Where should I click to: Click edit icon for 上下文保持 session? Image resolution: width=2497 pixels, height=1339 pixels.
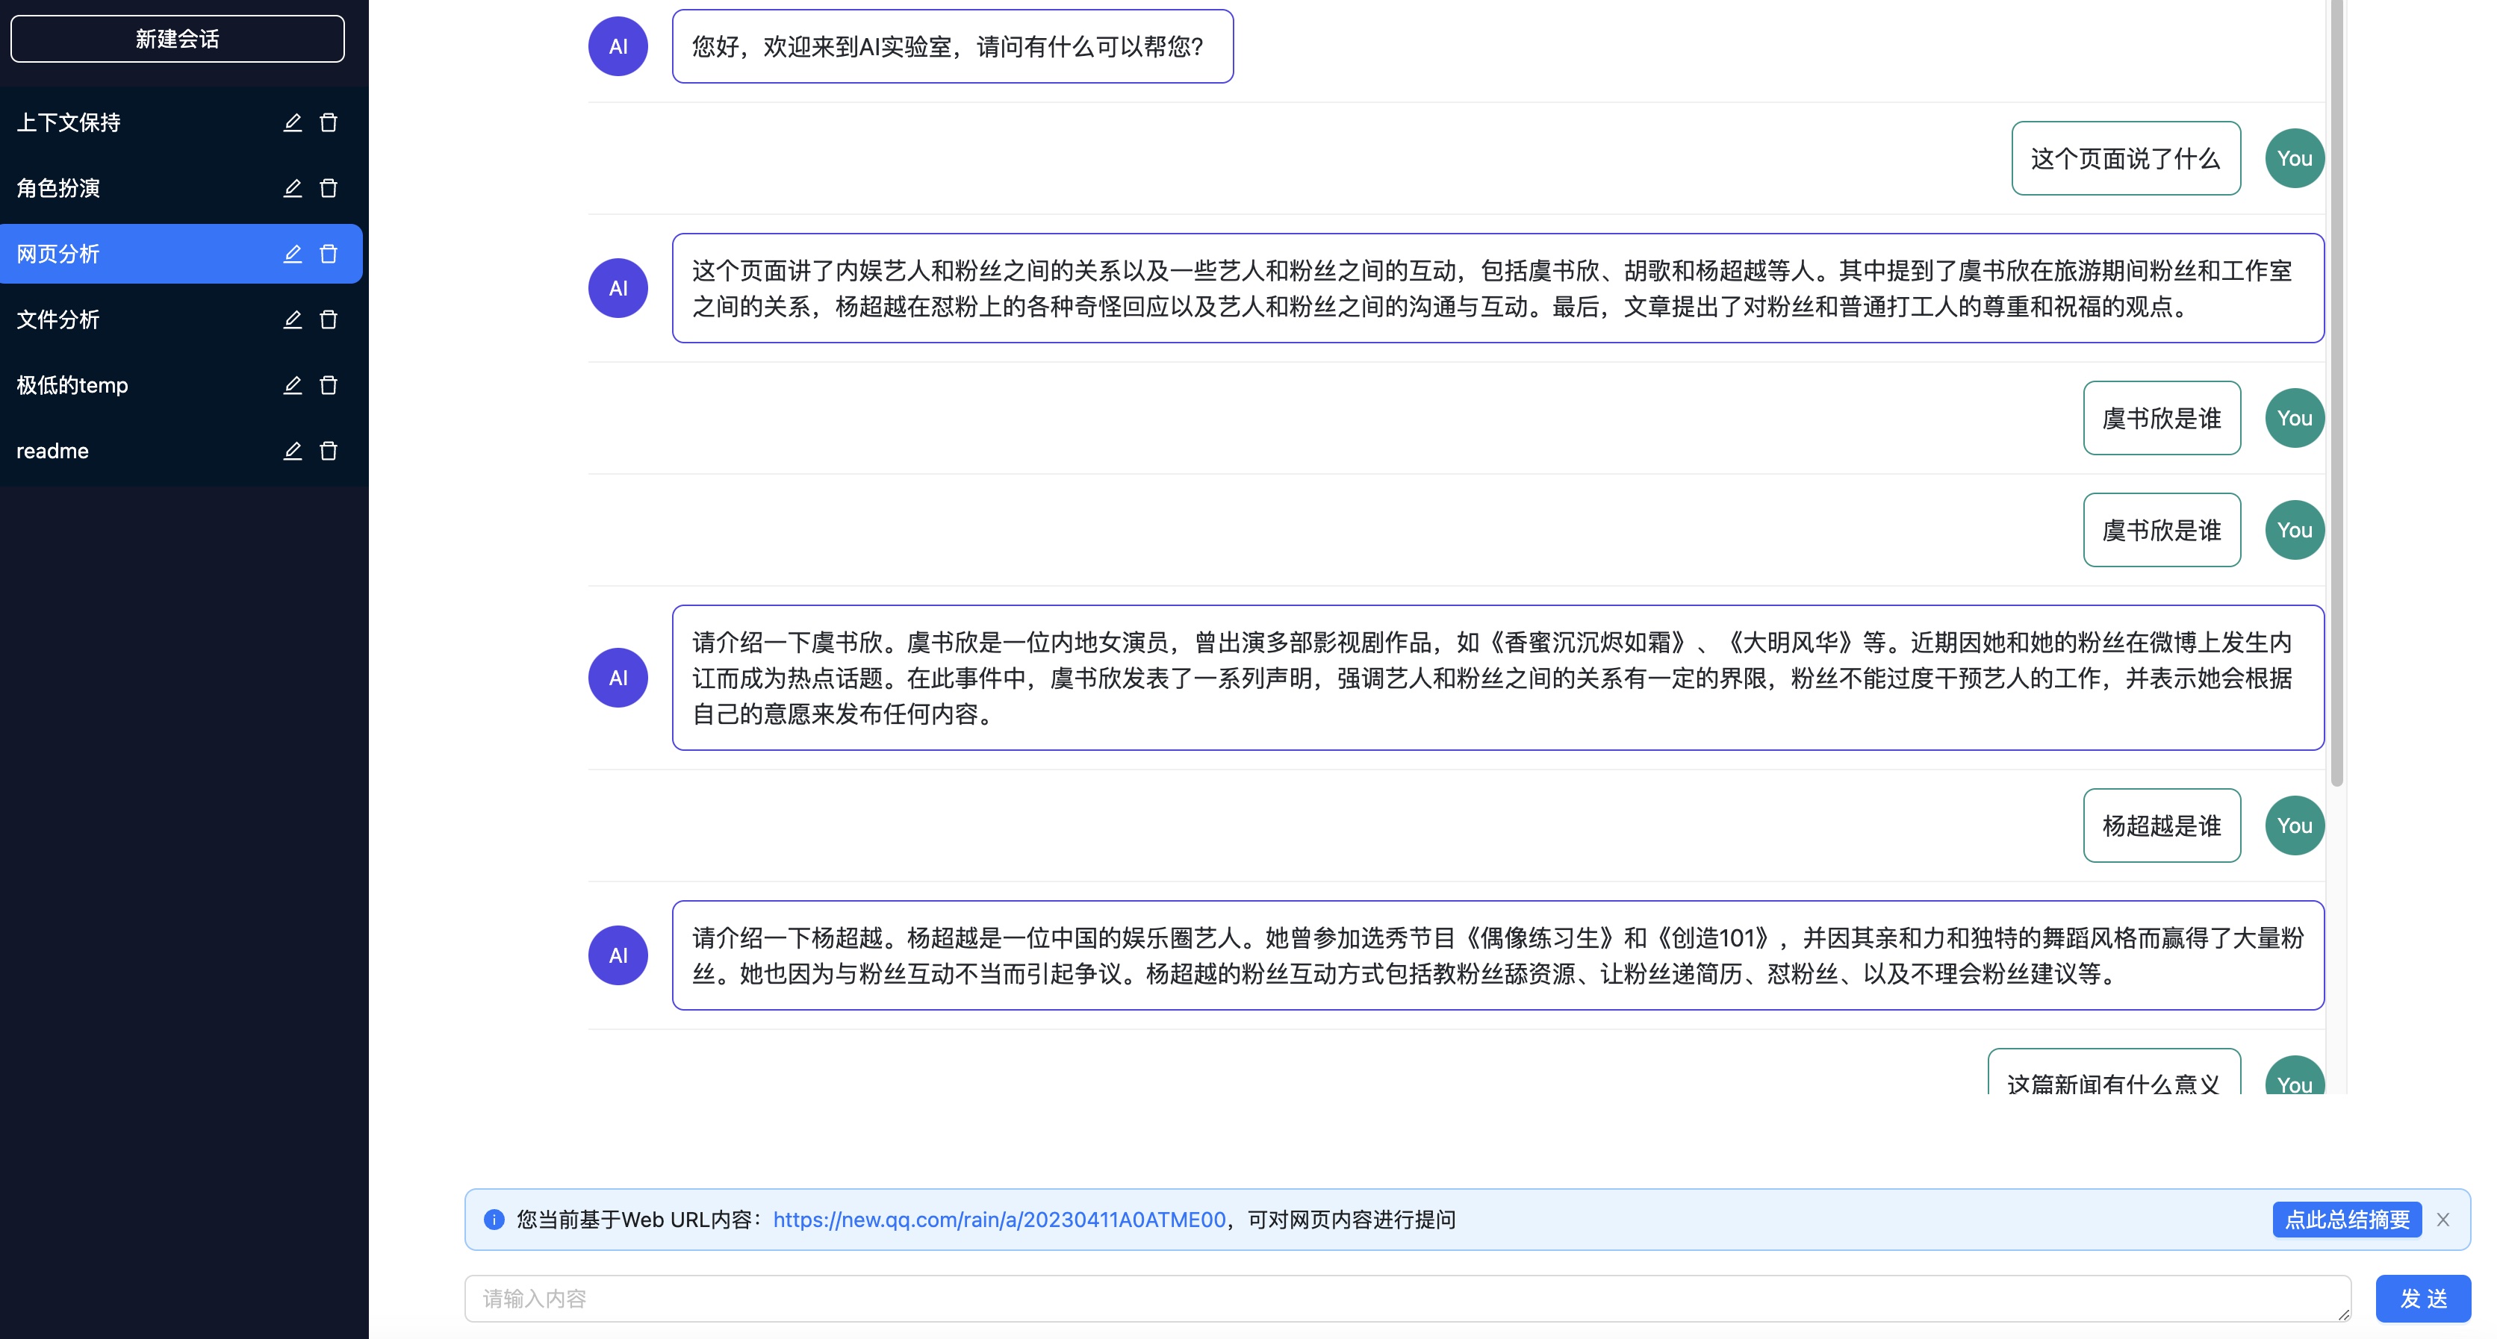292,122
